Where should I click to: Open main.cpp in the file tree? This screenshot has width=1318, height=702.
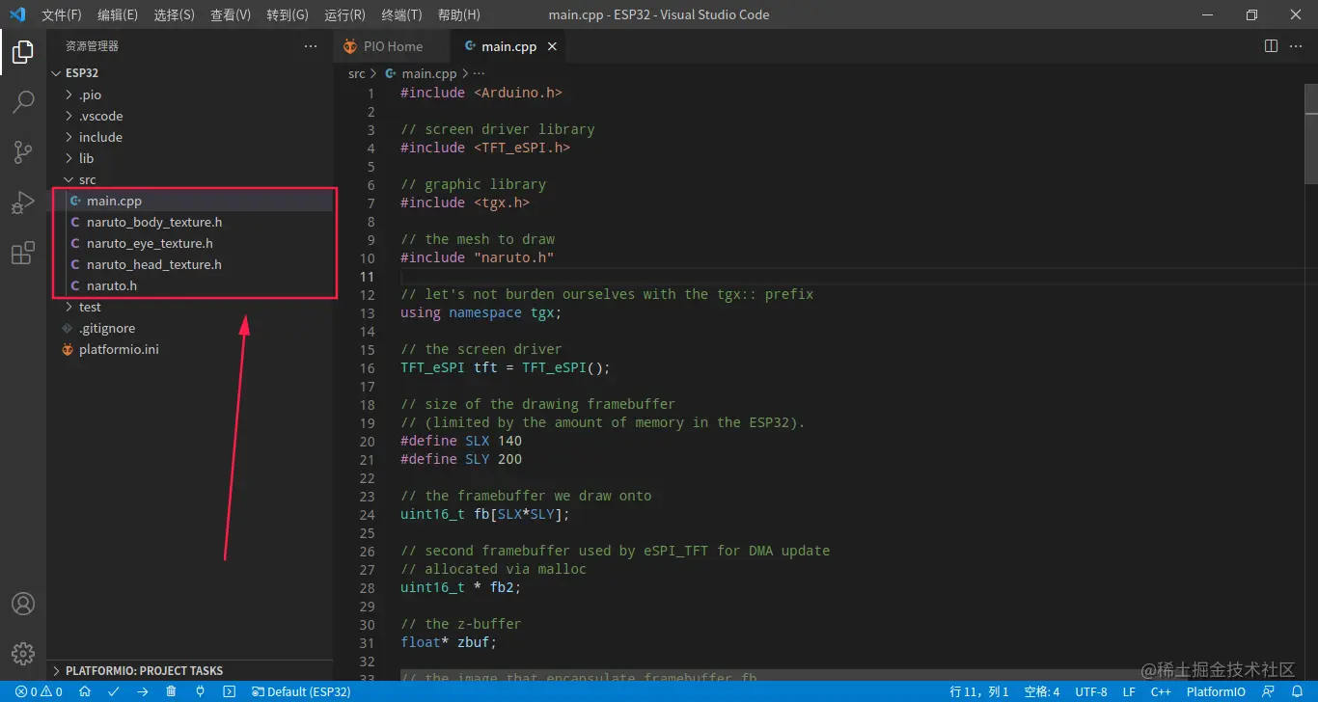(191, 201)
